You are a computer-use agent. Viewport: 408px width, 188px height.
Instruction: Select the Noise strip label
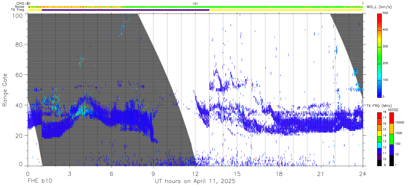20,7
